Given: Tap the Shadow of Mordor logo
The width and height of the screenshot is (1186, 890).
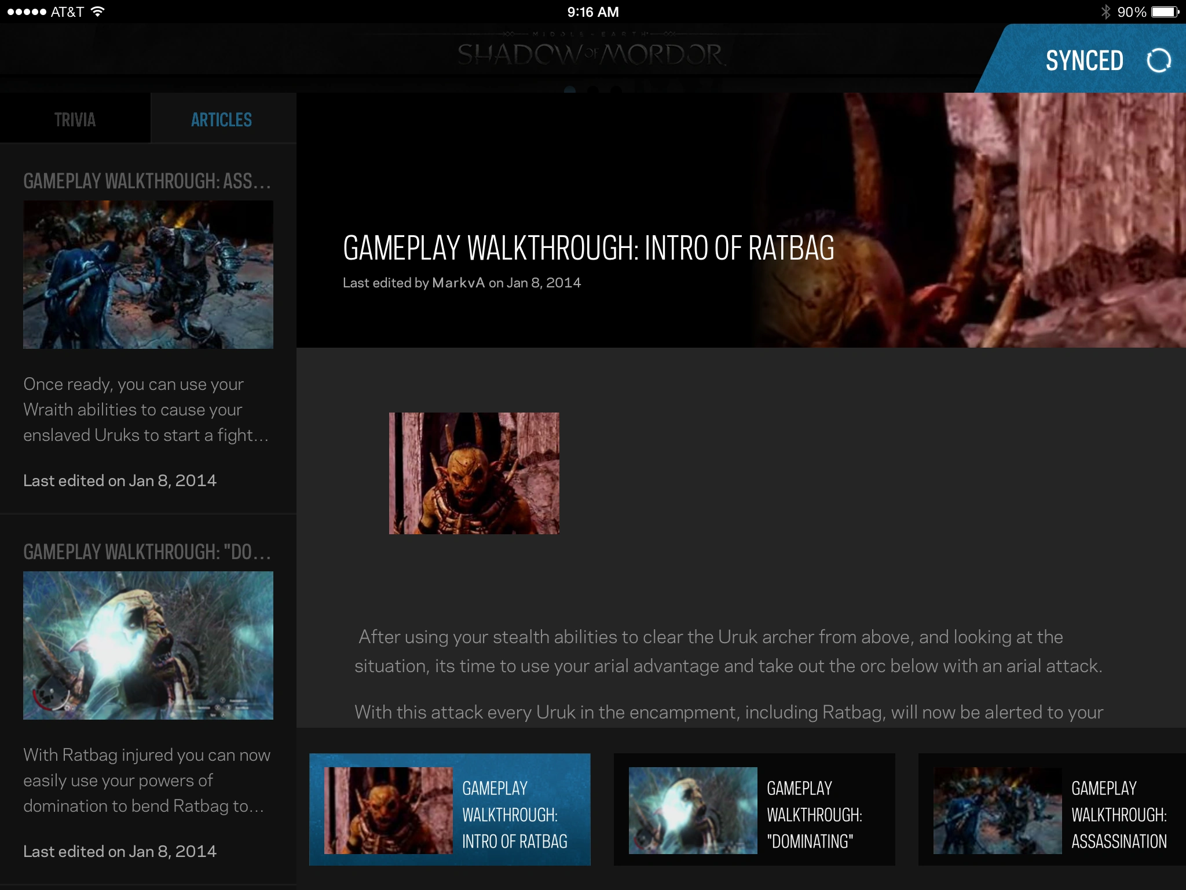Looking at the screenshot, I should click(591, 54).
